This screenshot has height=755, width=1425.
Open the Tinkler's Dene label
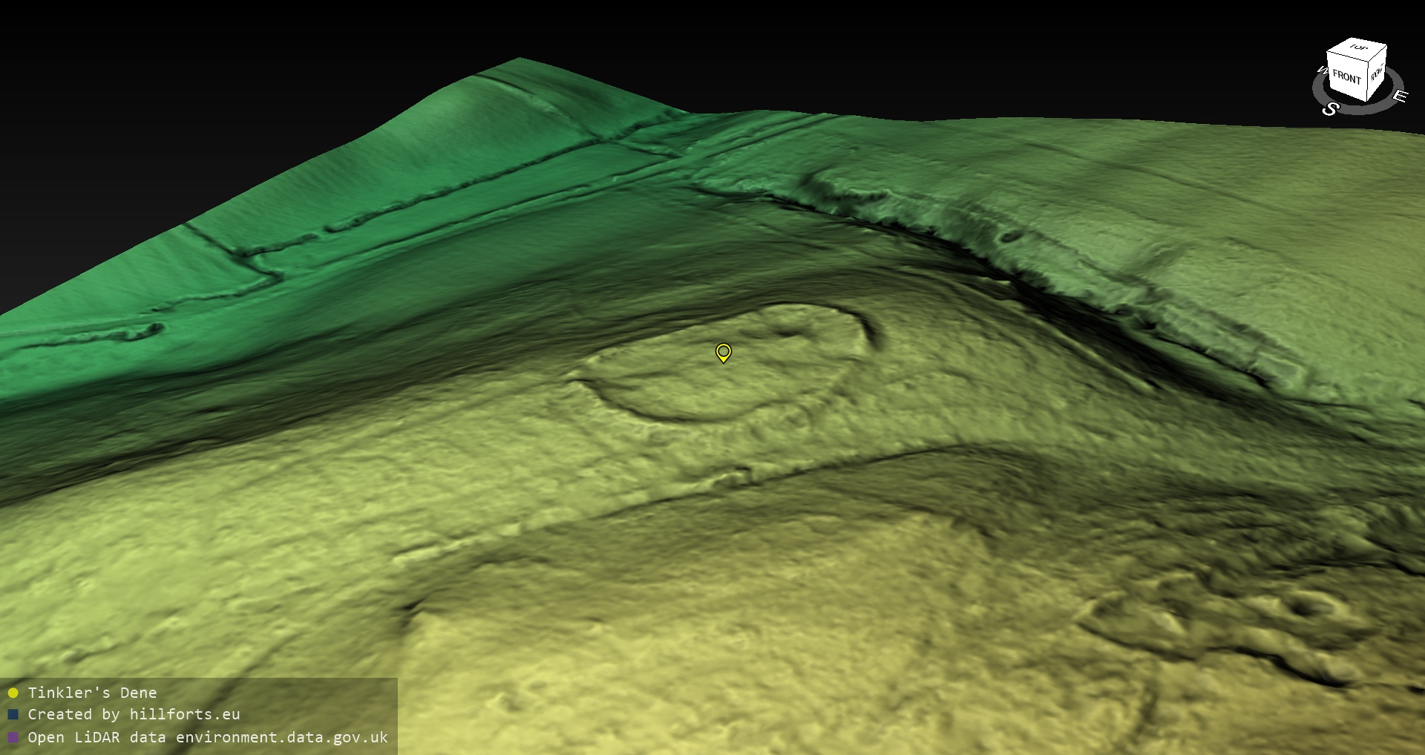click(92, 693)
